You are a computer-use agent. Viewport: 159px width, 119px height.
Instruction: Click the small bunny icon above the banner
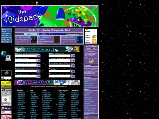tap(37, 3)
